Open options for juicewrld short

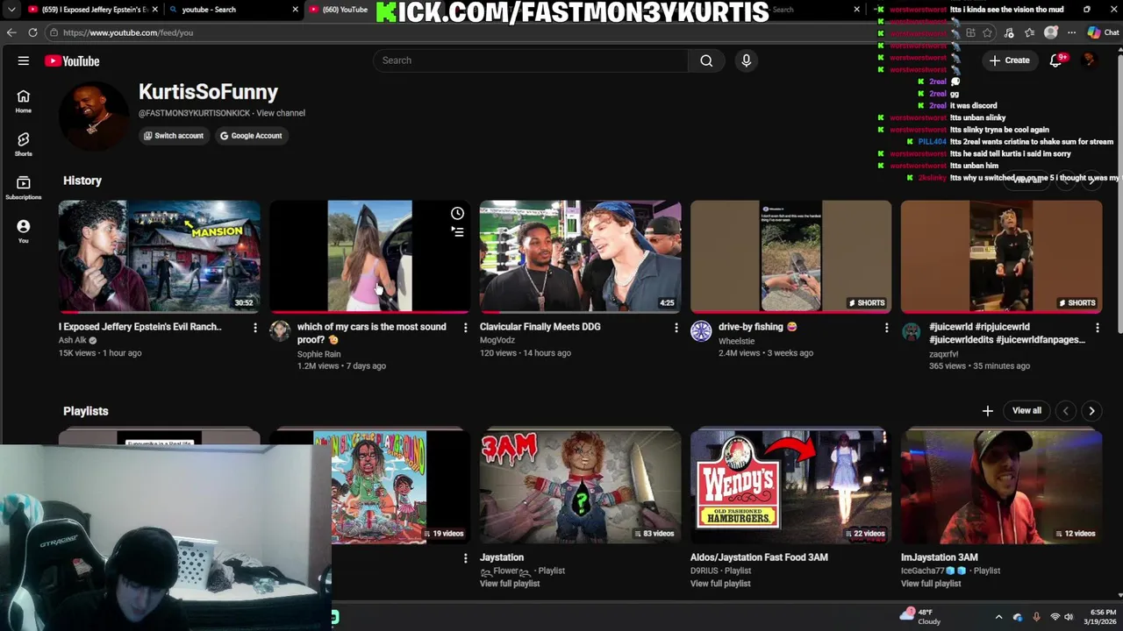pos(1098,328)
